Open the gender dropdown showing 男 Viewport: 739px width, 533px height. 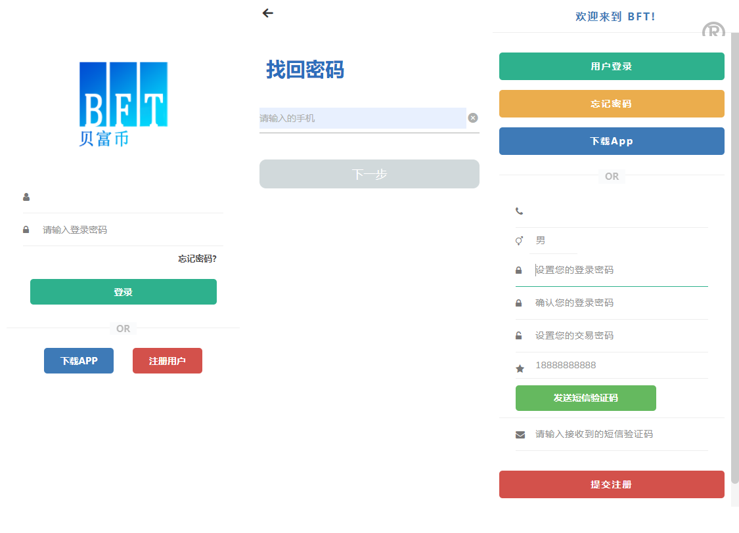(x=553, y=241)
